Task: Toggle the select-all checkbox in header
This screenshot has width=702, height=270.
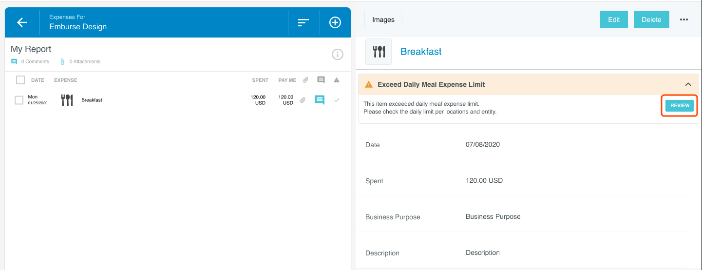Action: 20,80
